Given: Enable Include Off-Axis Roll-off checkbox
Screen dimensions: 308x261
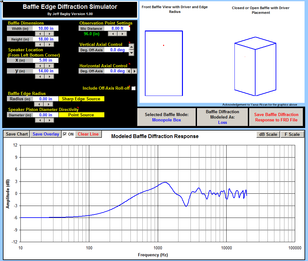Looking at the screenshot, I should [133, 88].
